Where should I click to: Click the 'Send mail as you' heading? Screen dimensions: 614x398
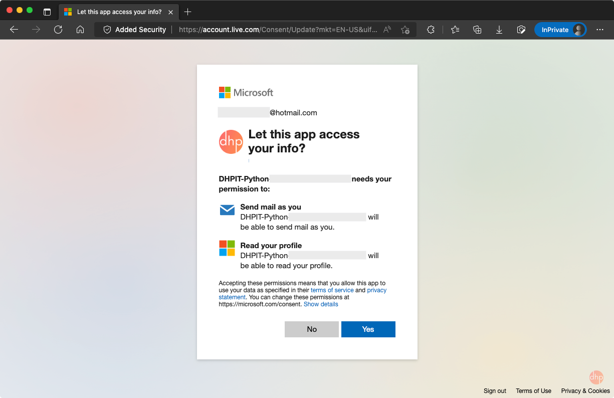pos(271,207)
